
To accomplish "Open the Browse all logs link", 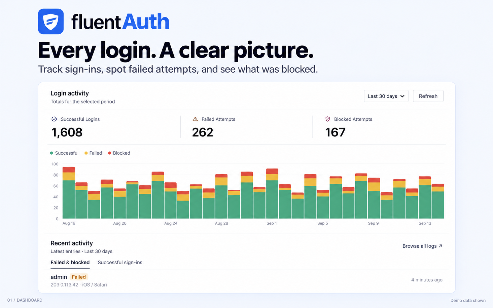I will click(422, 246).
